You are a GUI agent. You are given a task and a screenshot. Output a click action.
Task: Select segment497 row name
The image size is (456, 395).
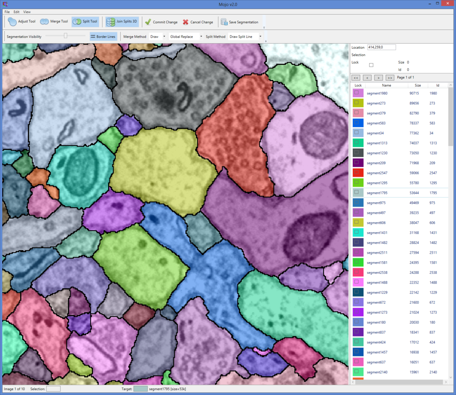coord(376,212)
